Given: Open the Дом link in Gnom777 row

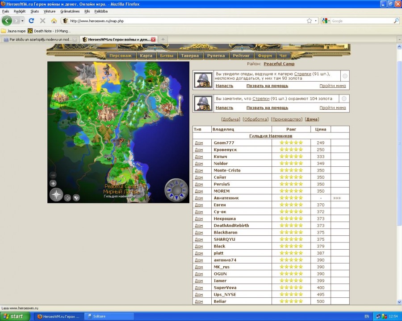Looking at the screenshot, I should tap(199, 143).
